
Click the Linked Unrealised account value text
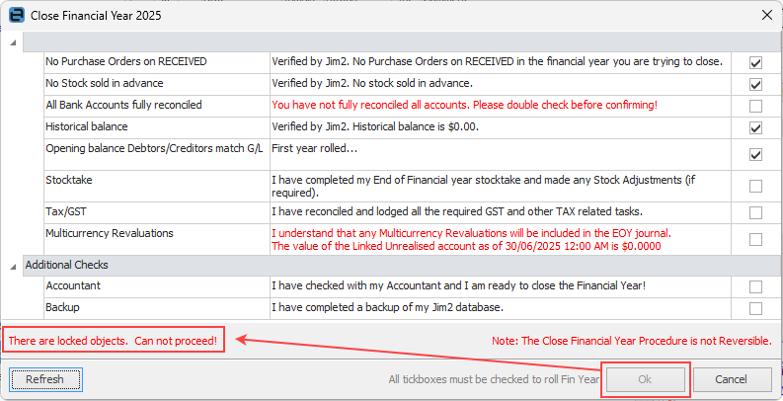click(x=466, y=247)
